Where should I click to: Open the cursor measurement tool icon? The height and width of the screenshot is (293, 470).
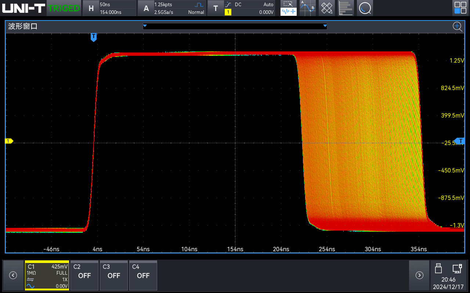308,8
